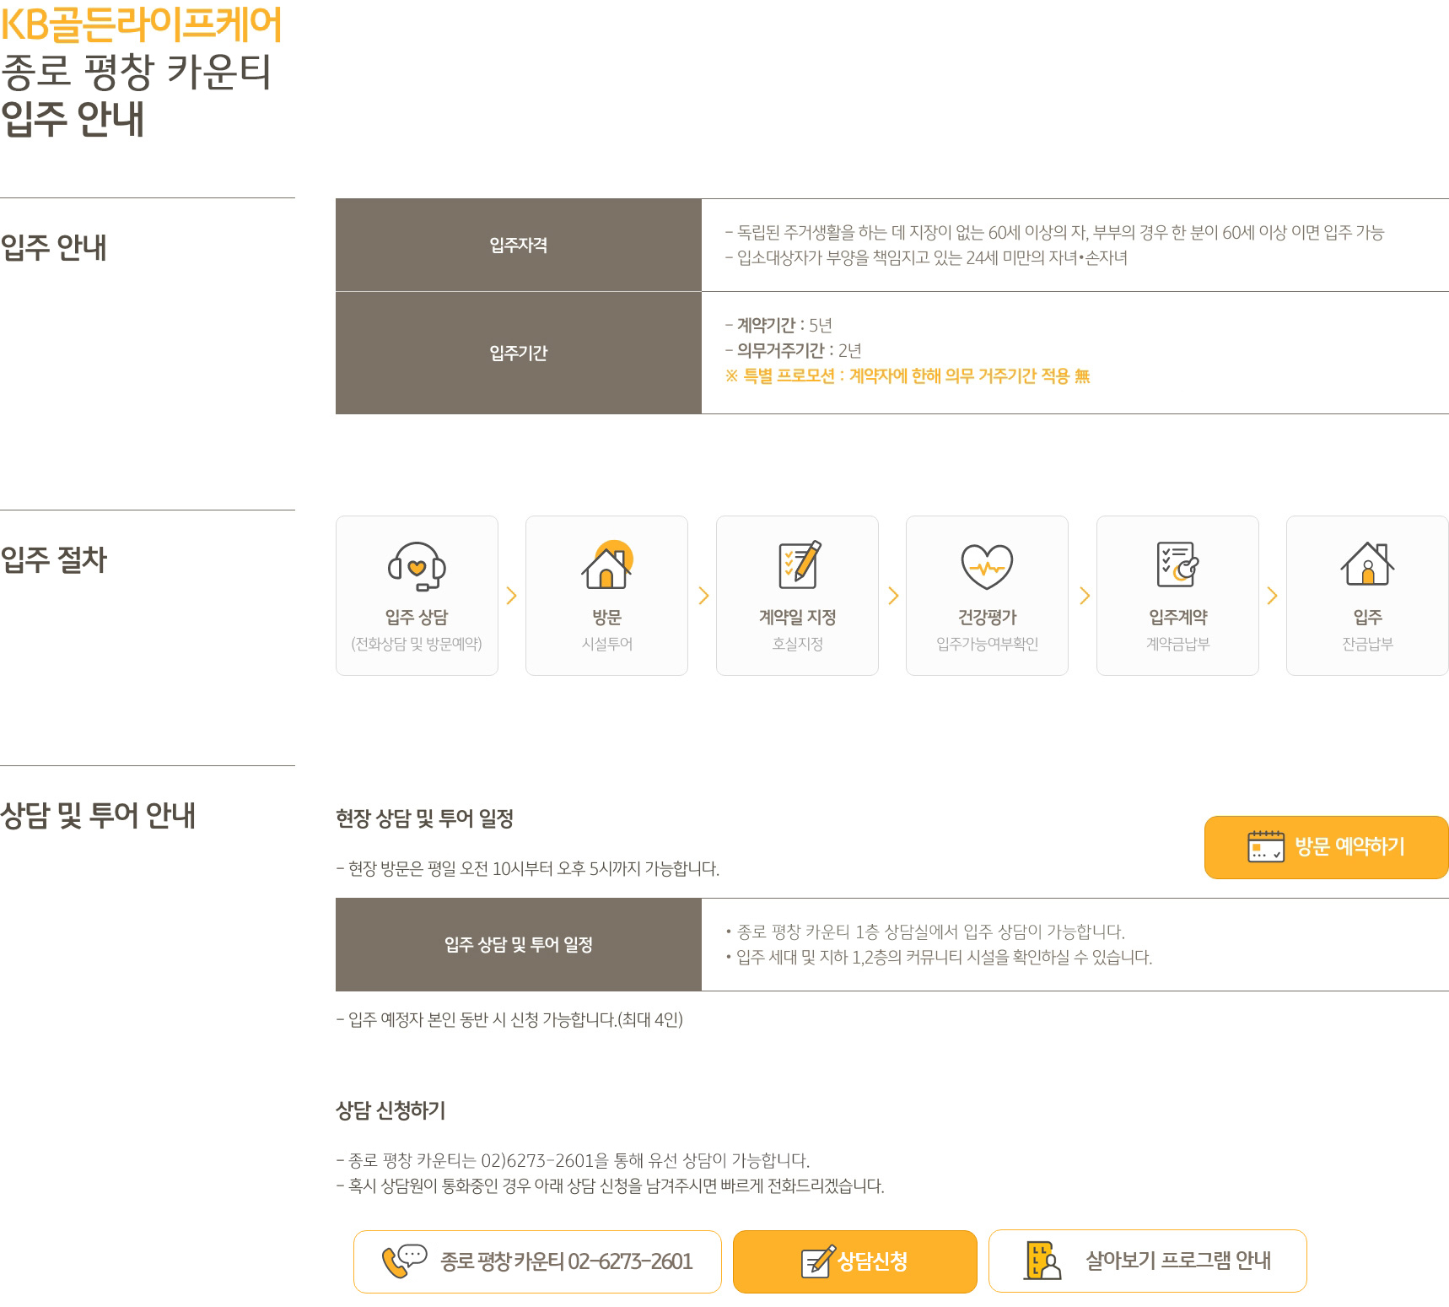Click arrow between 건강평가 and 입주계약
The height and width of the screenshot is (1307, 1449).
coord(1085,596)
